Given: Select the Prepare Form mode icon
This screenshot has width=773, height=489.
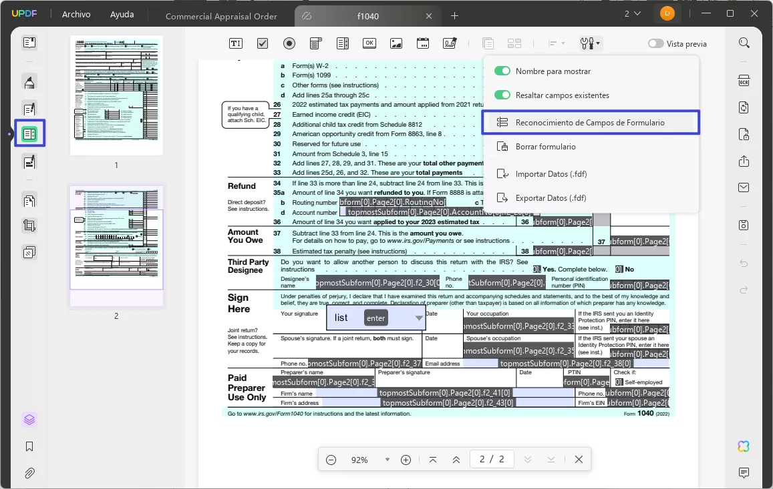Looking at the screenshot, I should [29, 133].
